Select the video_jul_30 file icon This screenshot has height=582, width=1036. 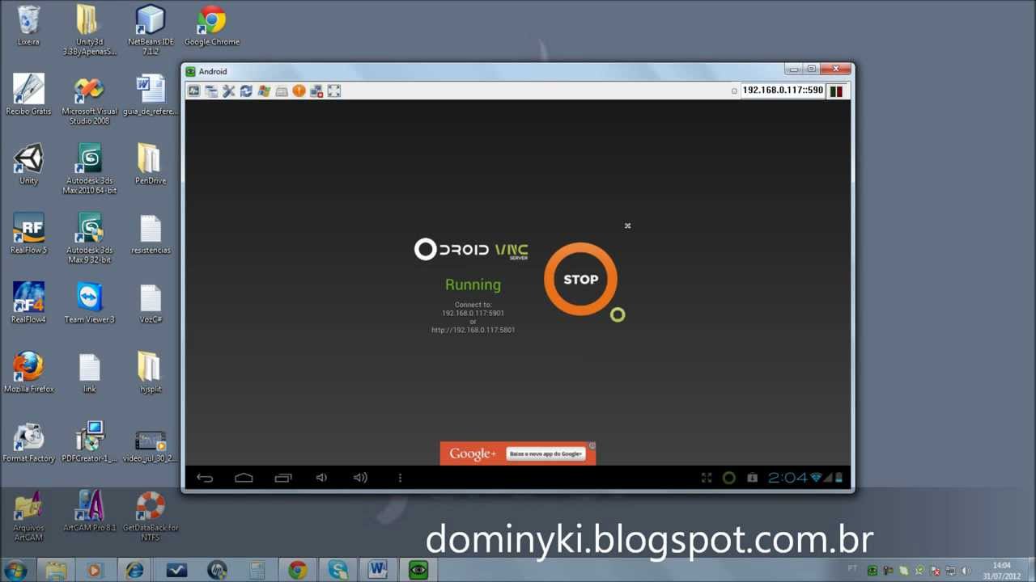coord(151,442)
